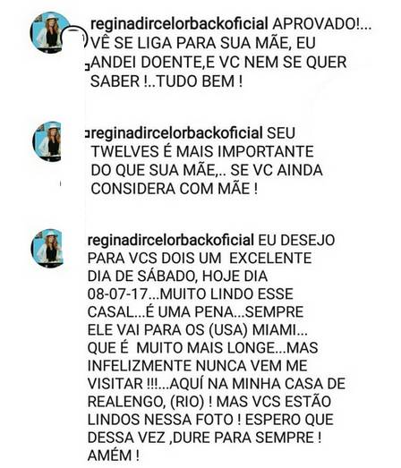Open profile picture beside the APROVADO comment
Viewport: 401px width, 468px height.
[x=49, y=32]
